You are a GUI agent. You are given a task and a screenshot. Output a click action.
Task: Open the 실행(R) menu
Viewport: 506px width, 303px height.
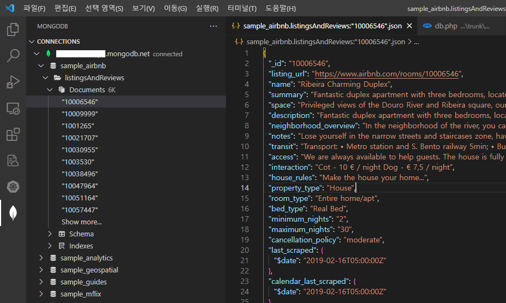[x=207, y=8]
